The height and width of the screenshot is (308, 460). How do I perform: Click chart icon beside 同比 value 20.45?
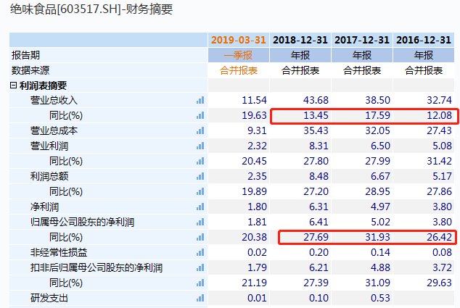click(x=200, y=161)
